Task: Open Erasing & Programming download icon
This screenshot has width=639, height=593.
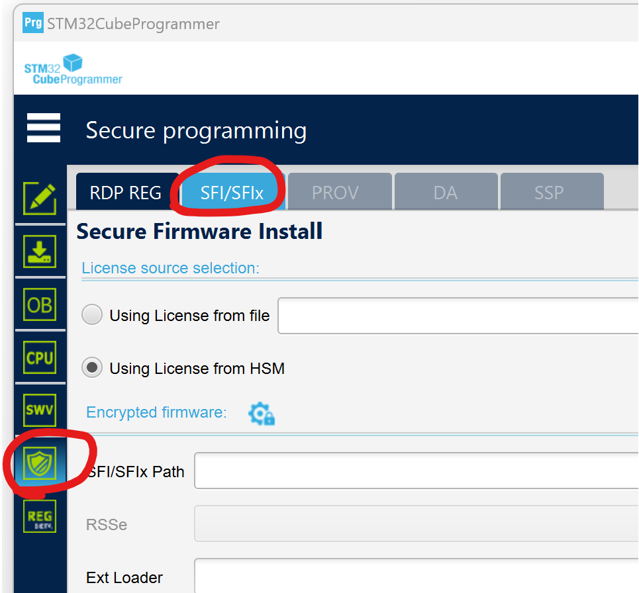Action: [x=40, y=251]
